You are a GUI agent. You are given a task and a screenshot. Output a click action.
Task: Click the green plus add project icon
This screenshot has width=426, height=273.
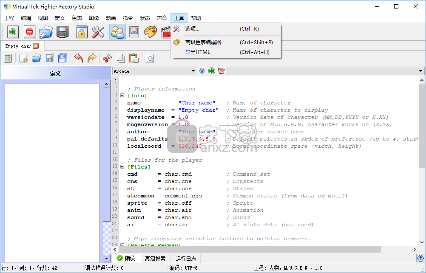click(12, 32)
